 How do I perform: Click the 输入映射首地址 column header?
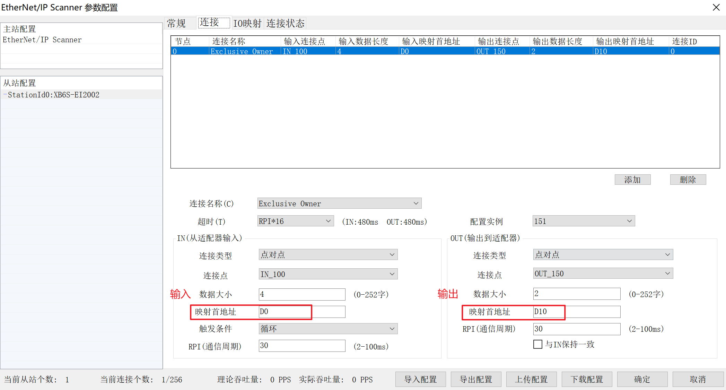(437, 42)
